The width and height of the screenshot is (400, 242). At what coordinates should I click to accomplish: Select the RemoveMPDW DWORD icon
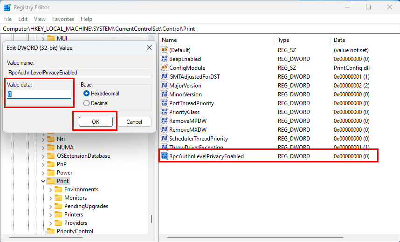165,121
